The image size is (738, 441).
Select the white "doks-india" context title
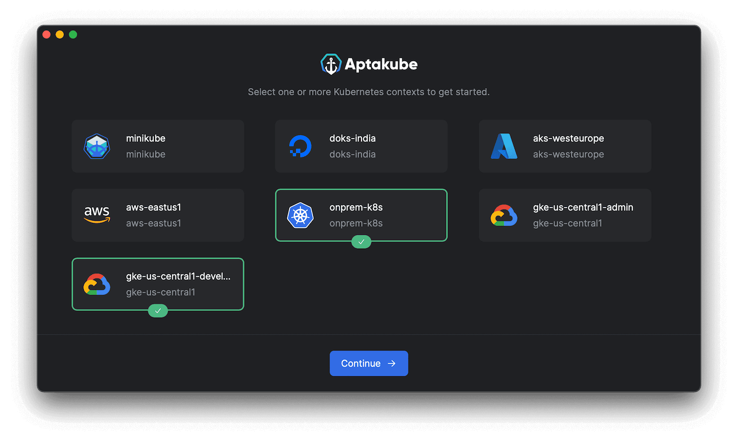[x=353, y=139]
